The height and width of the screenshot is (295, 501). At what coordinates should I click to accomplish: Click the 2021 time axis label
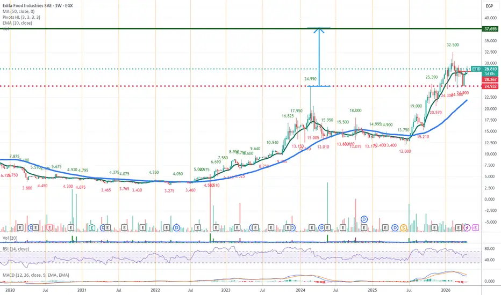tap(82, 290)
